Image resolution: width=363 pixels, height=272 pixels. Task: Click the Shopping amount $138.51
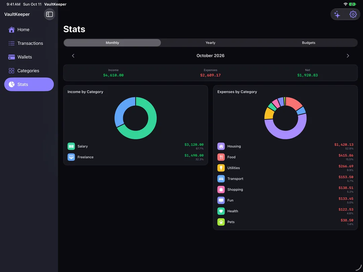click(346, 188)
